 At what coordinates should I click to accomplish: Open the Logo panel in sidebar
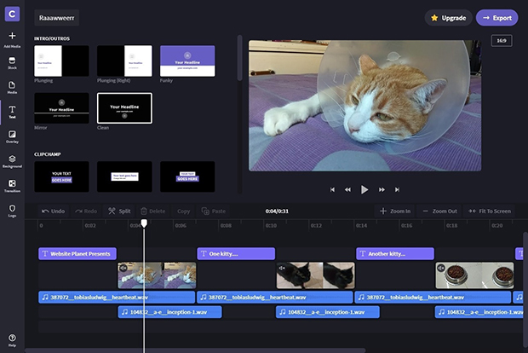pyautogui.click(x=12, y=208)
